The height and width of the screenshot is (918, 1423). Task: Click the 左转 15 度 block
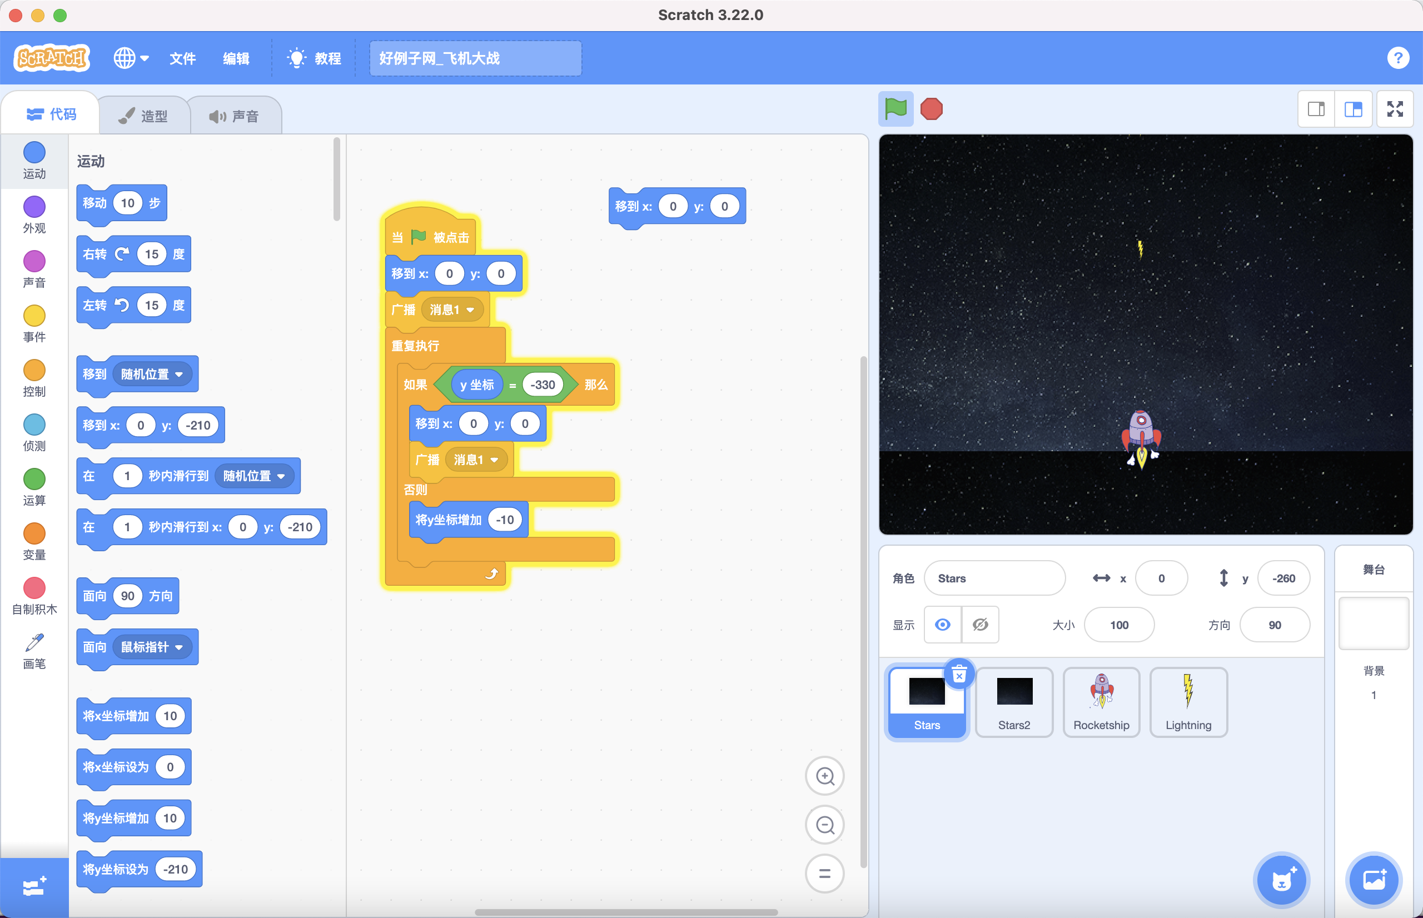(x=133, y=306)
